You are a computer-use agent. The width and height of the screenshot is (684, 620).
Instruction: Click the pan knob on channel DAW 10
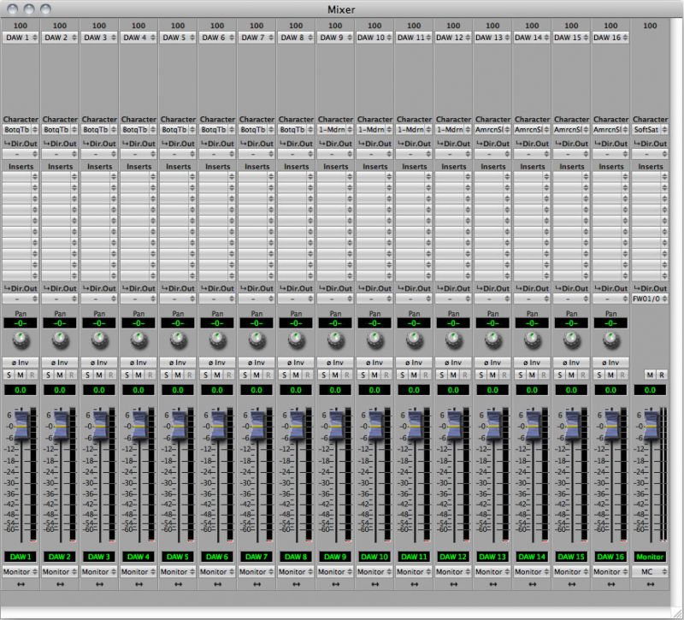[x=374, y=340]
